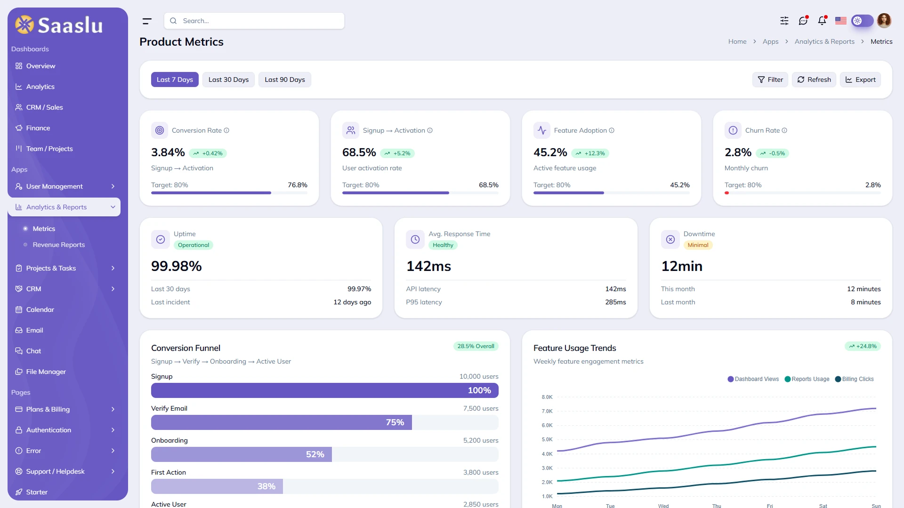Image resolution: width=904 pixels, height=508 pixels.
Task: Expand Plans & Billing chevron
Action: pos(113,409)
